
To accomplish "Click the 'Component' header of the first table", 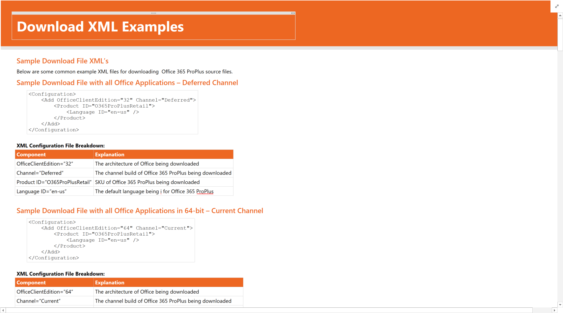I will click(x=54, y=154).
